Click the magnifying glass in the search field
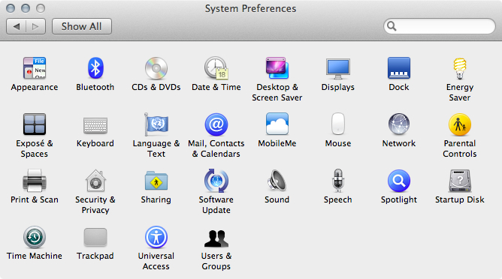 (x=392, y=26)
